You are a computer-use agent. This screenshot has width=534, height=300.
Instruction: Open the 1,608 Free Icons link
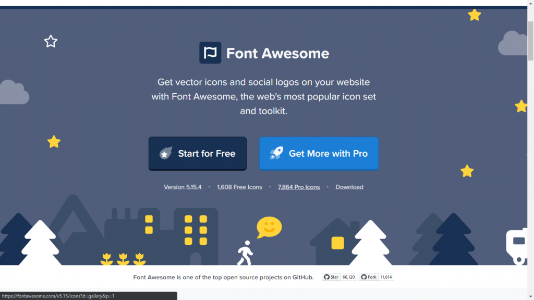point(240,187)
